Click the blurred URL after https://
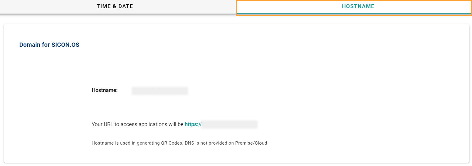 [x=229, y=124]
